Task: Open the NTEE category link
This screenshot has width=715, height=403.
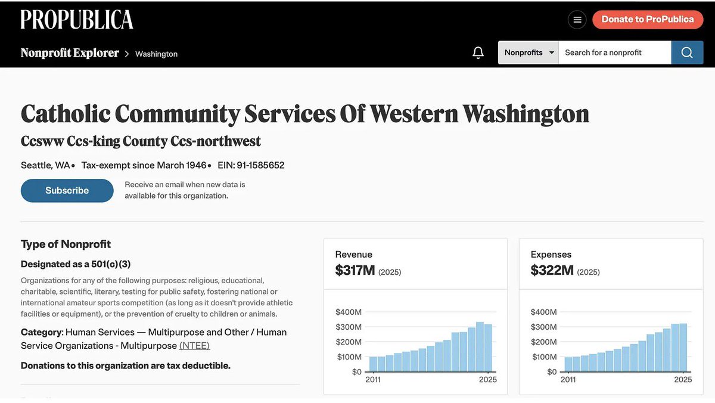Action: click(194, 346)
